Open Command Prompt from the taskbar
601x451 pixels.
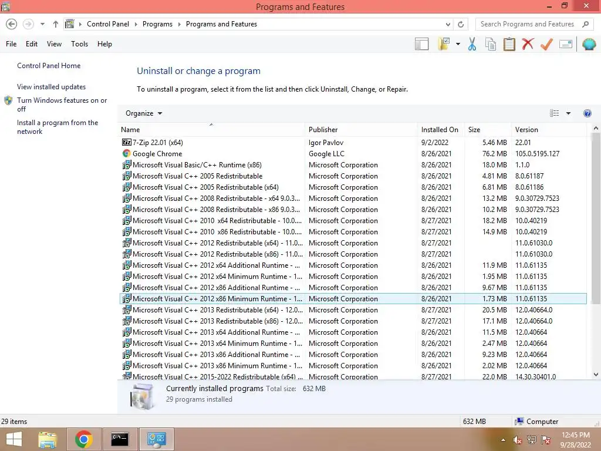point(120,439)
